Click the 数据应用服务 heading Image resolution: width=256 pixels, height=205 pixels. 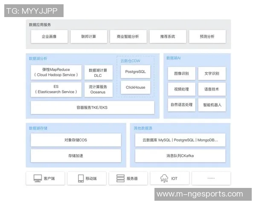40,25
